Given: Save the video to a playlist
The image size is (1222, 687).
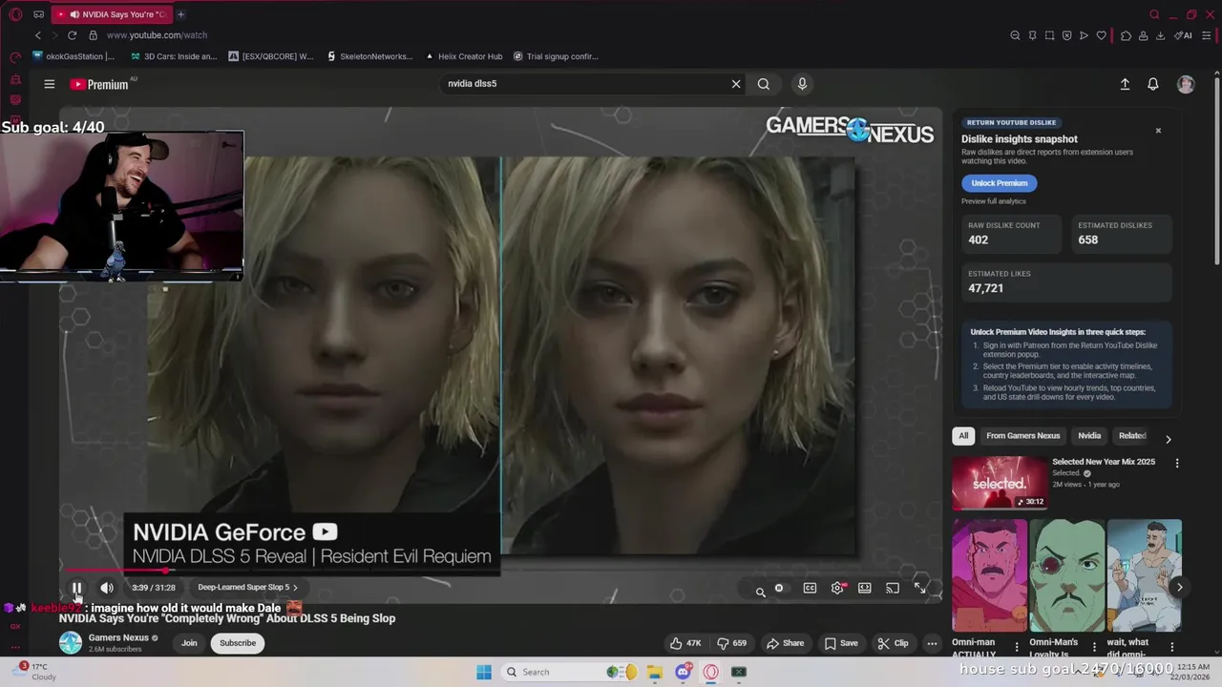Looking at the screenshot, I should click(841, 643).
